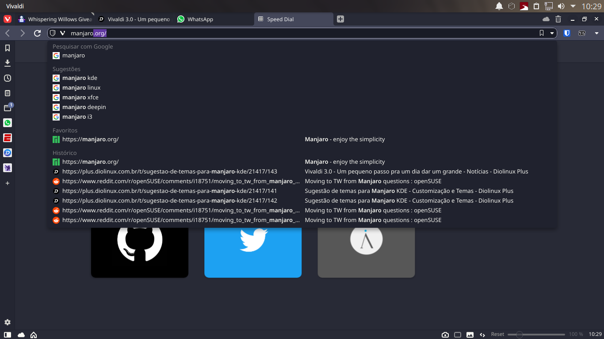
Task: Open the WhatsApp web panel
Action: (8, 123)
